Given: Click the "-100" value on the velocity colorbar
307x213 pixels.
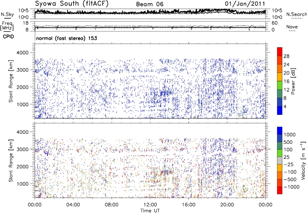Looking at the screenshot, I should pyautogui.click(x=290, y=172).
